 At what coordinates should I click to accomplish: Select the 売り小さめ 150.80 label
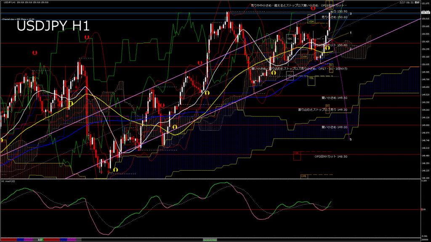[x=335, y=17]
